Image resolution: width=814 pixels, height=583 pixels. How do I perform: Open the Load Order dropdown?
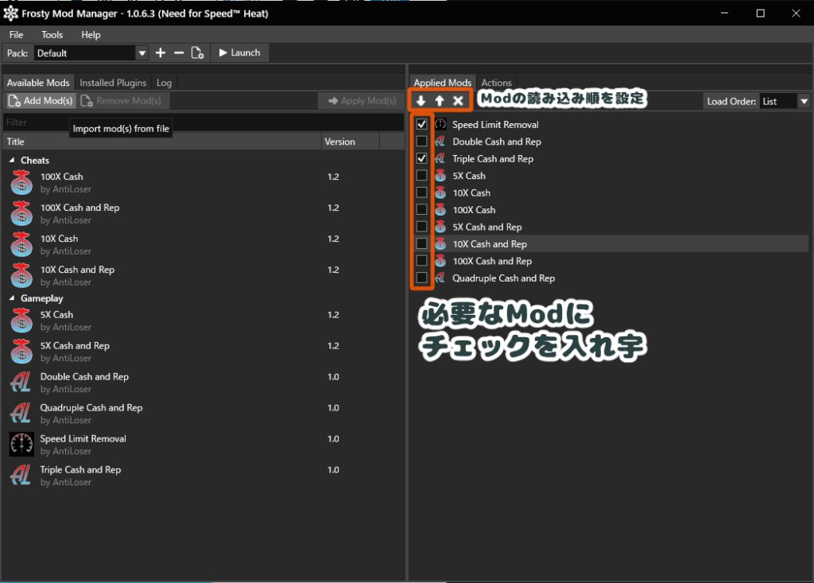click(x=784, y=101)
